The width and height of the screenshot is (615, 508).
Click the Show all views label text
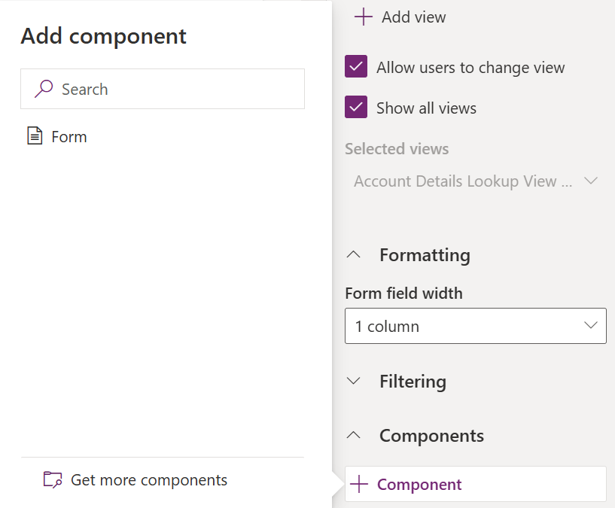tap(426, 108)
